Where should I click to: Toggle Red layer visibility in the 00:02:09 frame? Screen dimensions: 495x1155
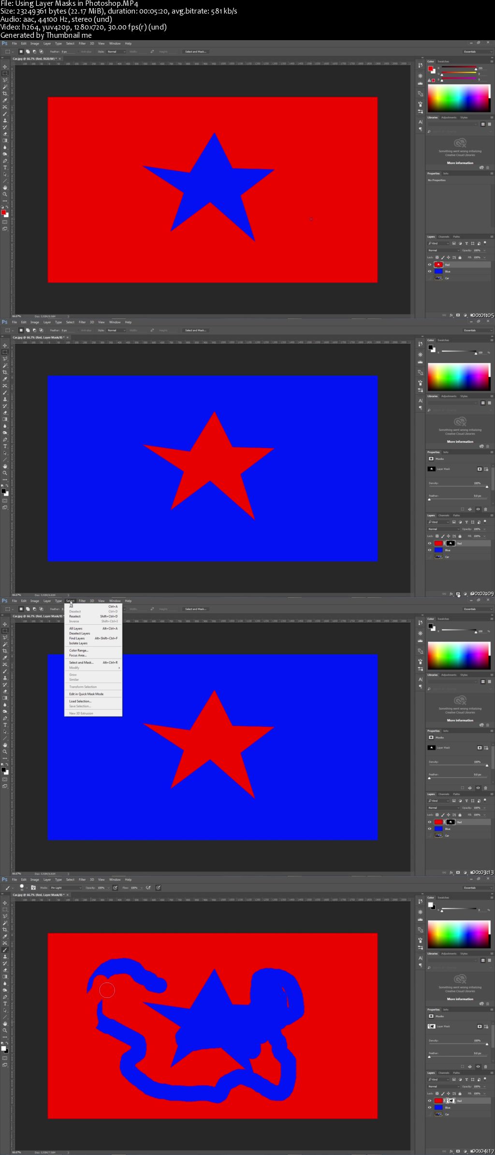pos(429,543)
